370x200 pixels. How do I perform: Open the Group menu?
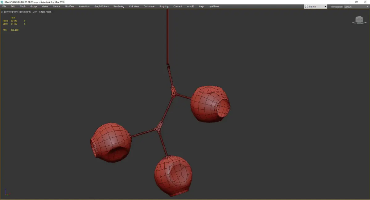click(33, 6)
